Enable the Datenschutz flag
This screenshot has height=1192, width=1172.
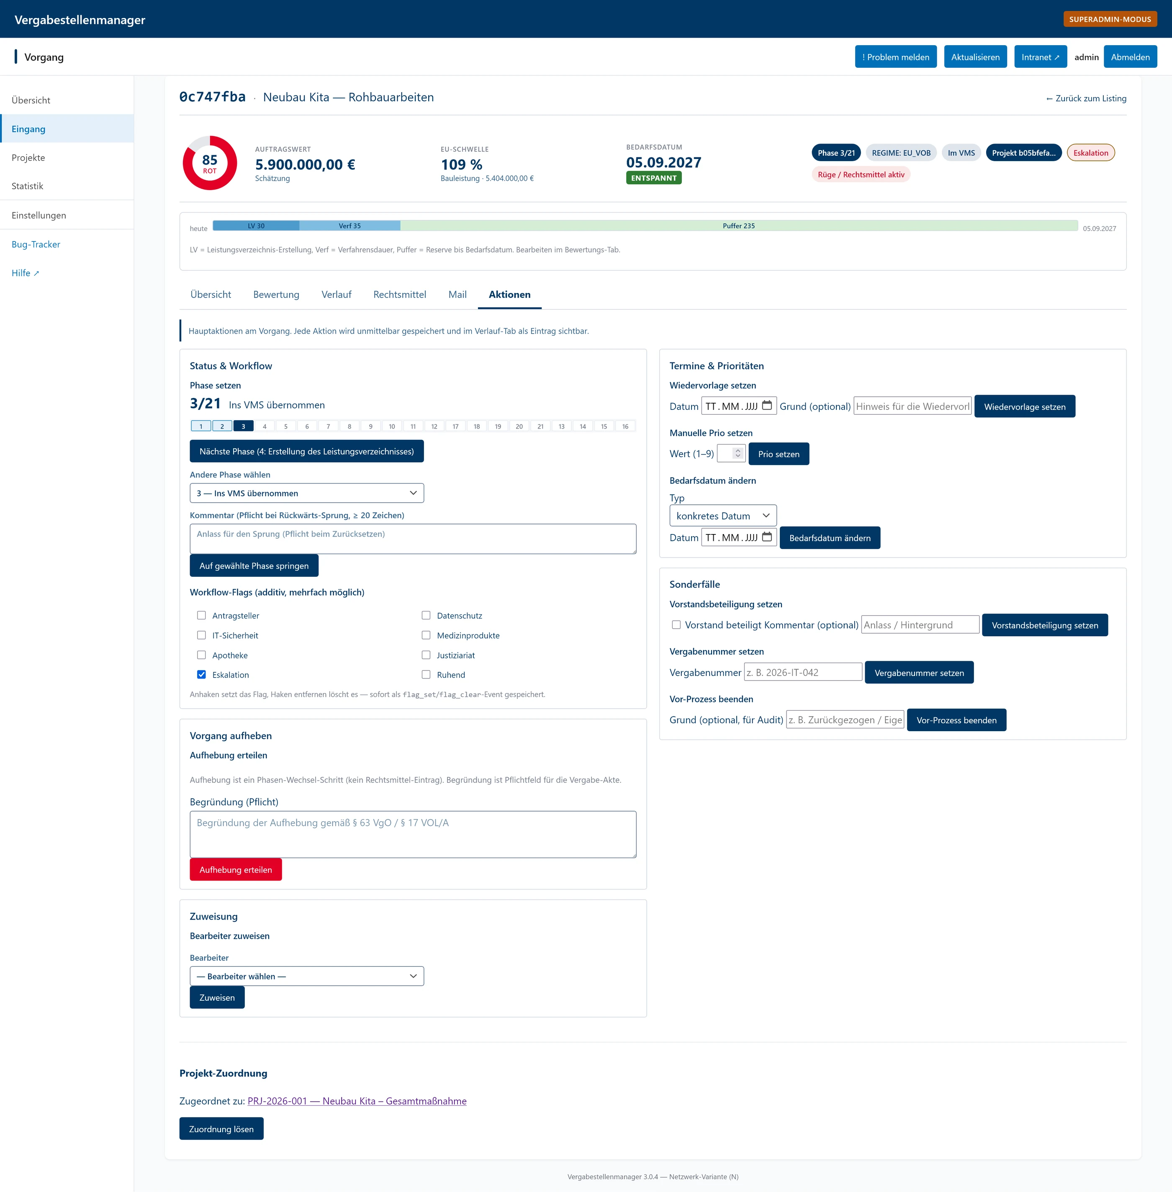(x=426, y=615)
